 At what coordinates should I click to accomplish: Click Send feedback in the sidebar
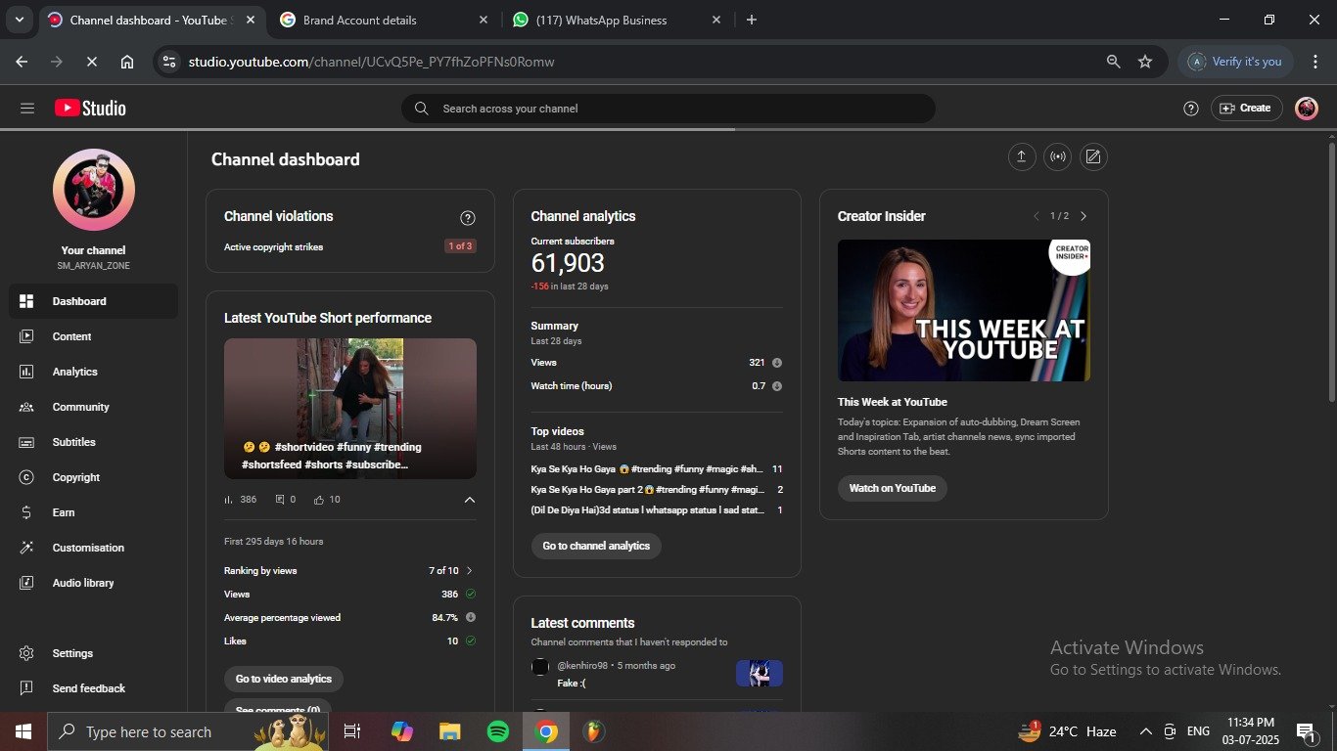pyautogui.click(x=93, y=688)
